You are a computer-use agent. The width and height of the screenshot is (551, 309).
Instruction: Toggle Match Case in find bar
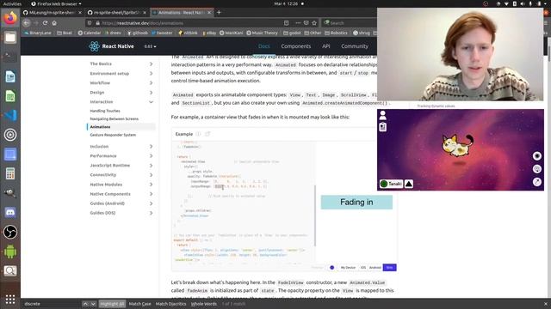(x=139, y=304)
